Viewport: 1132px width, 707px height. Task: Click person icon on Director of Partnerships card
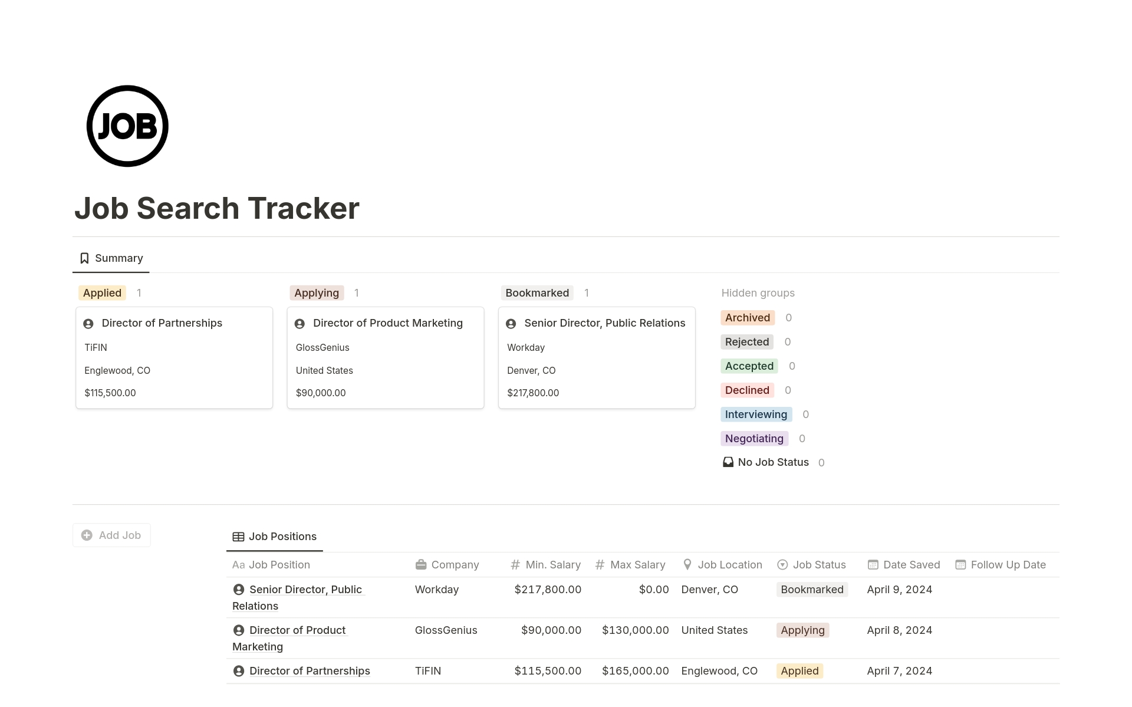coord(88,324)
